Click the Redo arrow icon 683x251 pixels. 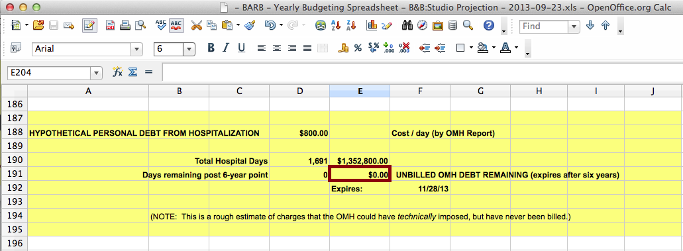click(x=293, y=25)
